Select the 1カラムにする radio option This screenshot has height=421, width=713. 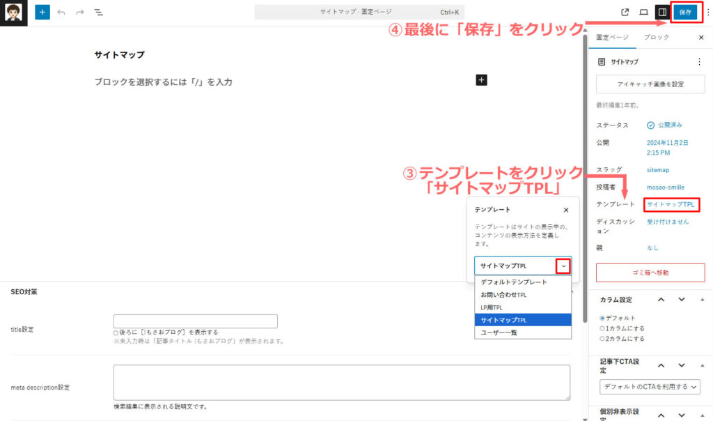point(602,328)
